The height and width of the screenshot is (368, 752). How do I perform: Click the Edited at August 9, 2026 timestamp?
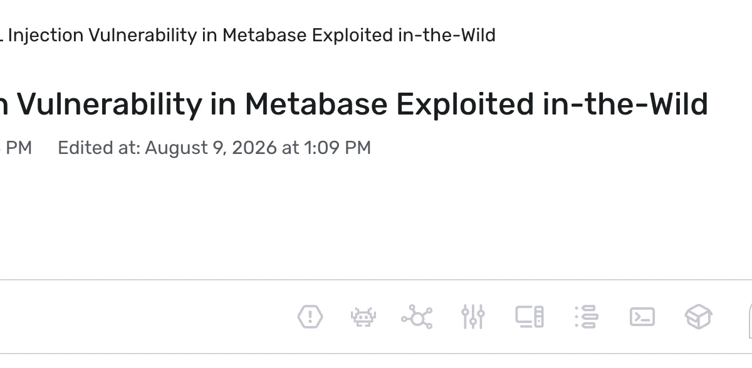[x=214, y=148]
